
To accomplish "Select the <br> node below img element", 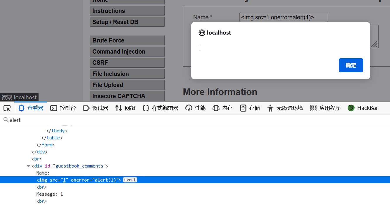I will click(x=42, y=187).
